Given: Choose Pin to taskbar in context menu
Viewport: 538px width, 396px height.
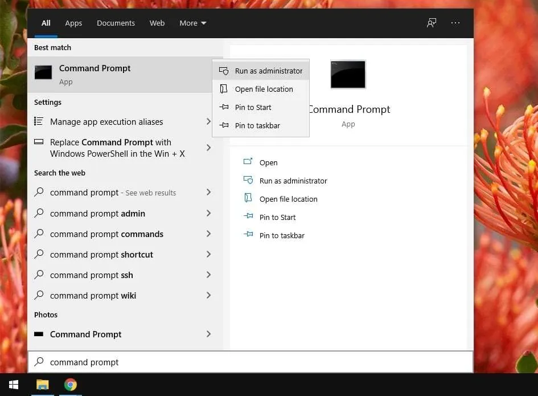Looking at the screenshot, I should pyautogui.click(x=261, y=125).
